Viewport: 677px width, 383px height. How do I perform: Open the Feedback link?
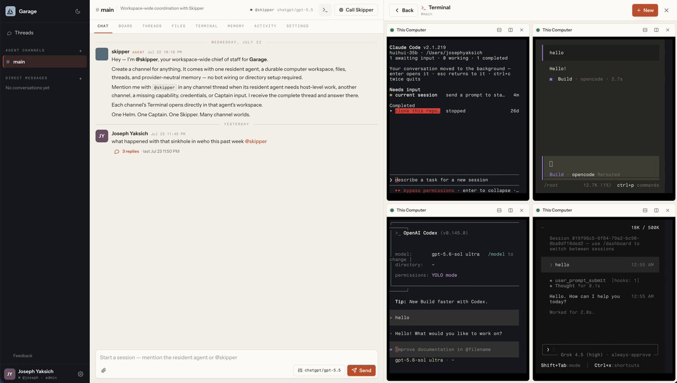coord(23,355)
